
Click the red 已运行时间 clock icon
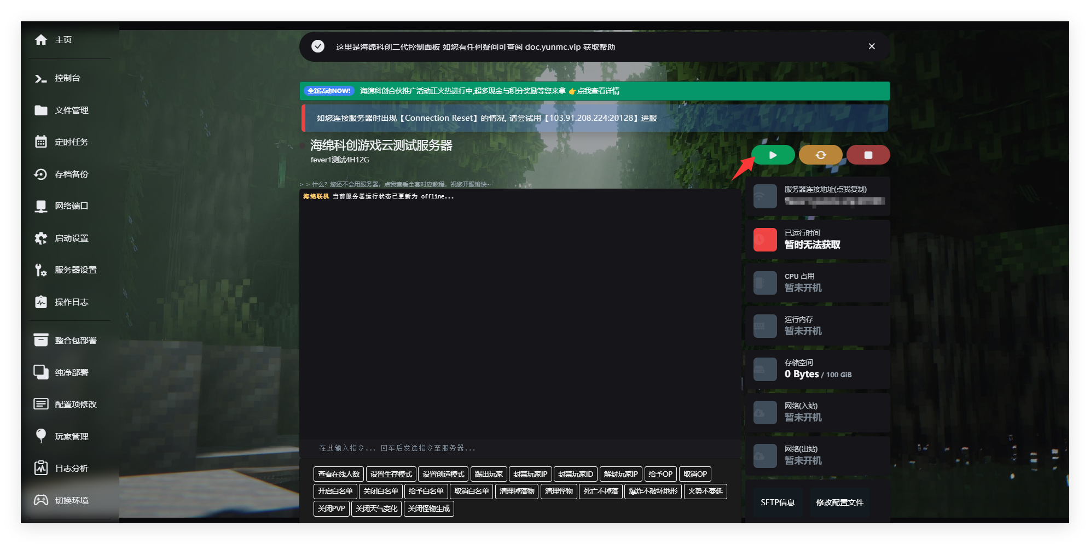click(x=765, y=239)
